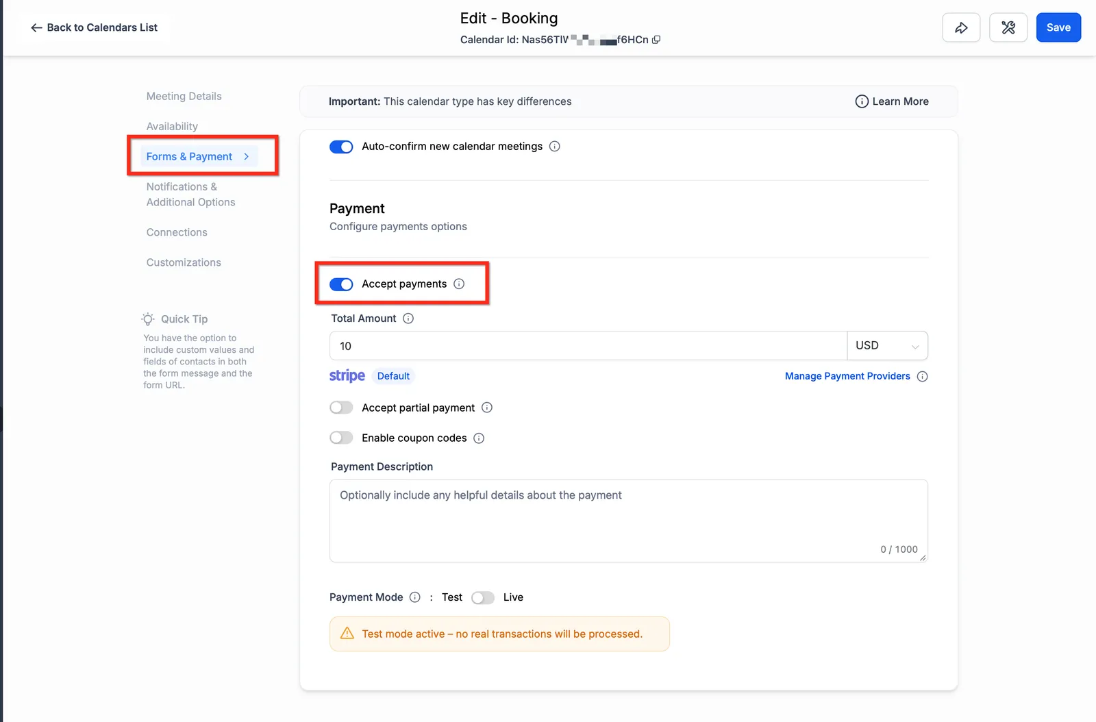Viewport: 1096px width, 722px height.
Task: Open the Customizations section
Action: point(184,263)
